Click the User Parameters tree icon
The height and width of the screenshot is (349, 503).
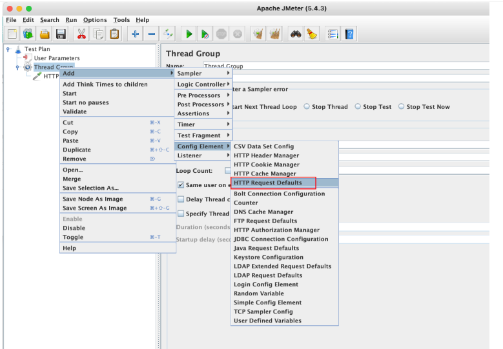(x=28, y=58)
